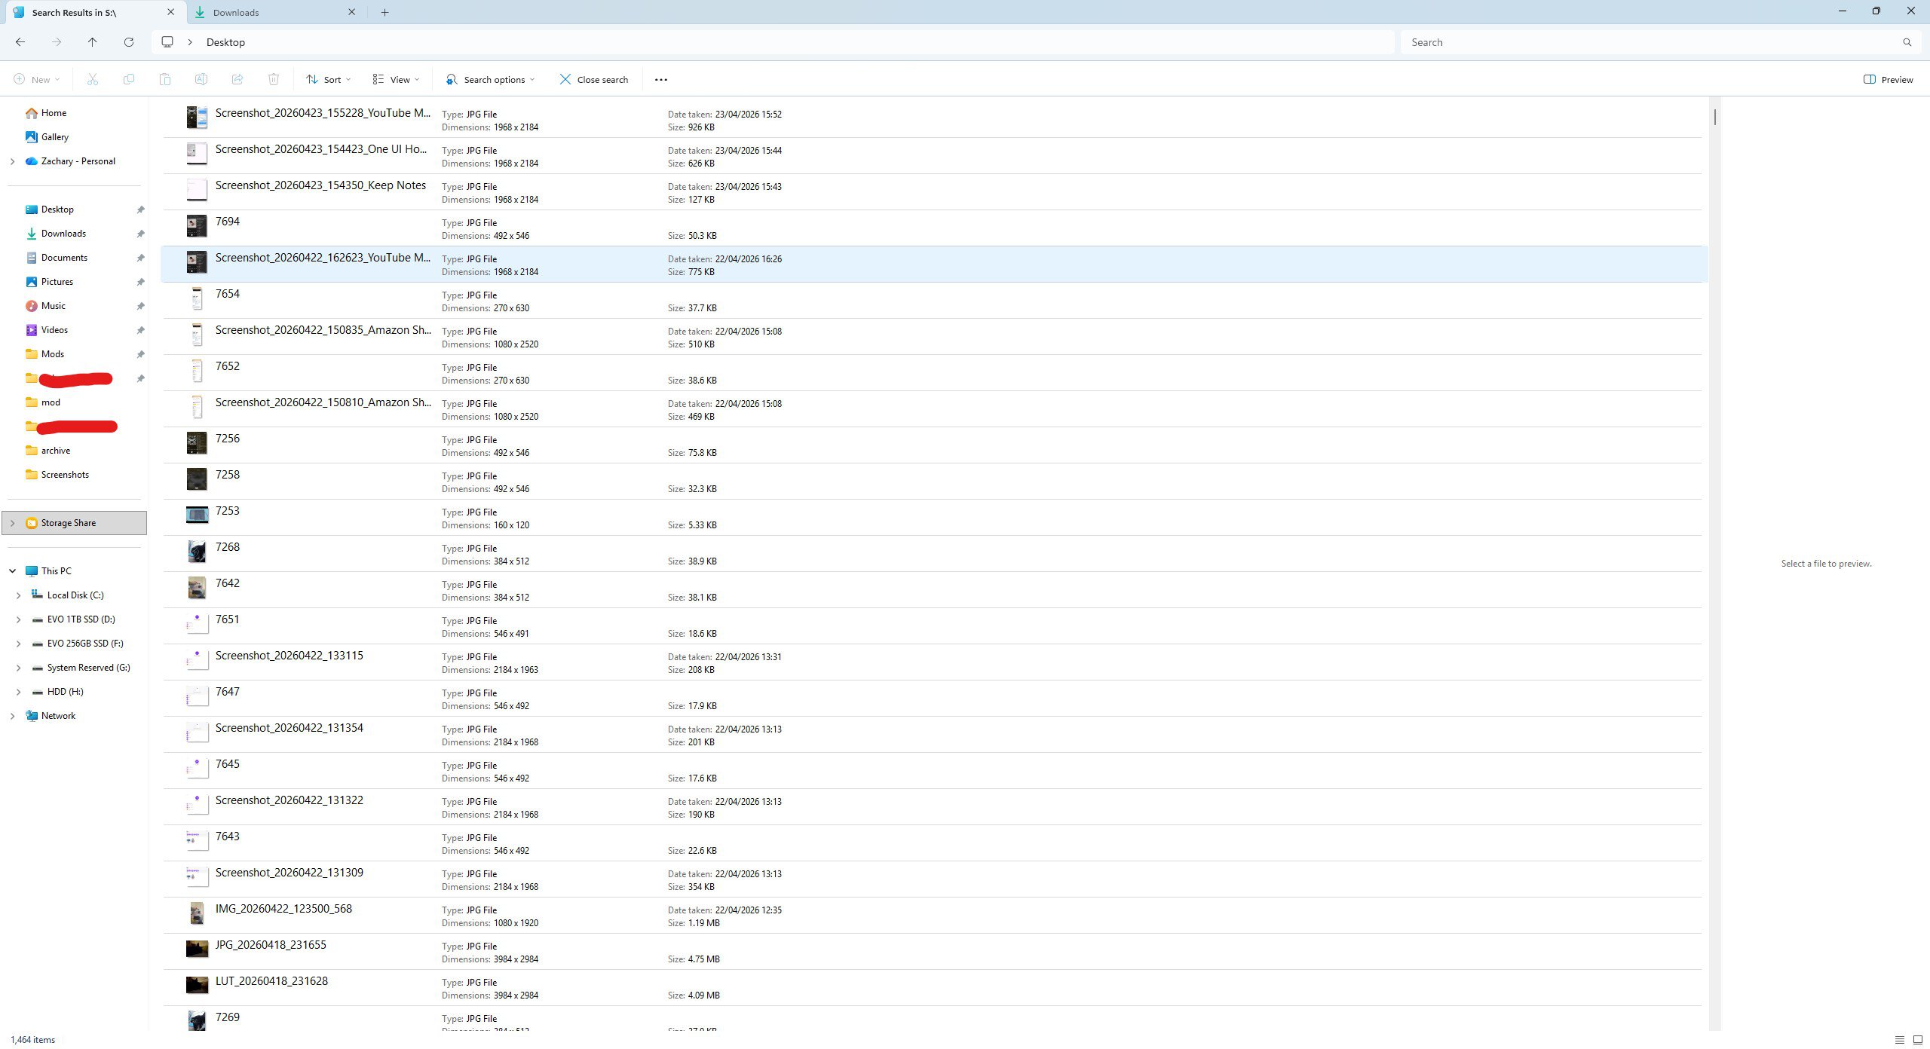Enable details view from the status bar
Screen dimensions: 1930x1049
1901,1040
